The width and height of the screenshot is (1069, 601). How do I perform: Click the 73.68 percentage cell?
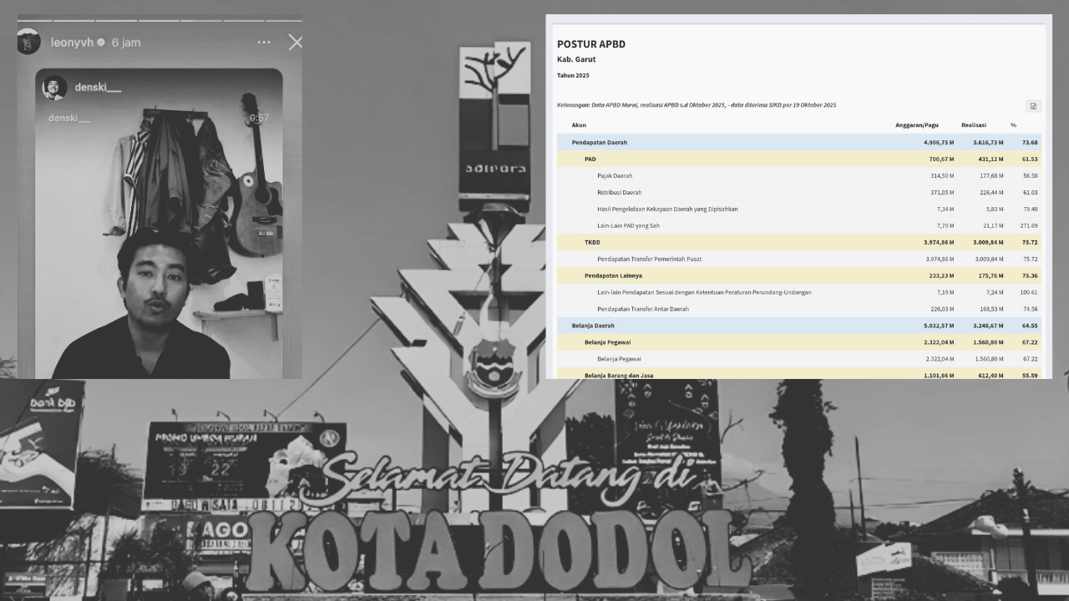point(1029,143)
